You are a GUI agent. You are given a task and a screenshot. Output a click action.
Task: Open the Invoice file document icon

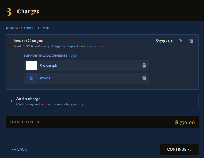click(x=31, y=78)
